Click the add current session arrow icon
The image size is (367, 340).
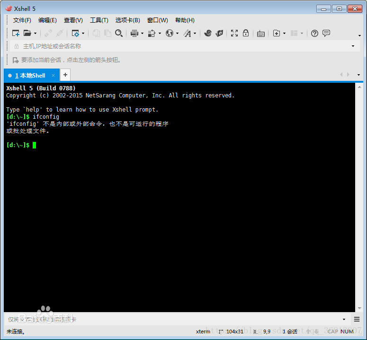[x=16, y=60]
